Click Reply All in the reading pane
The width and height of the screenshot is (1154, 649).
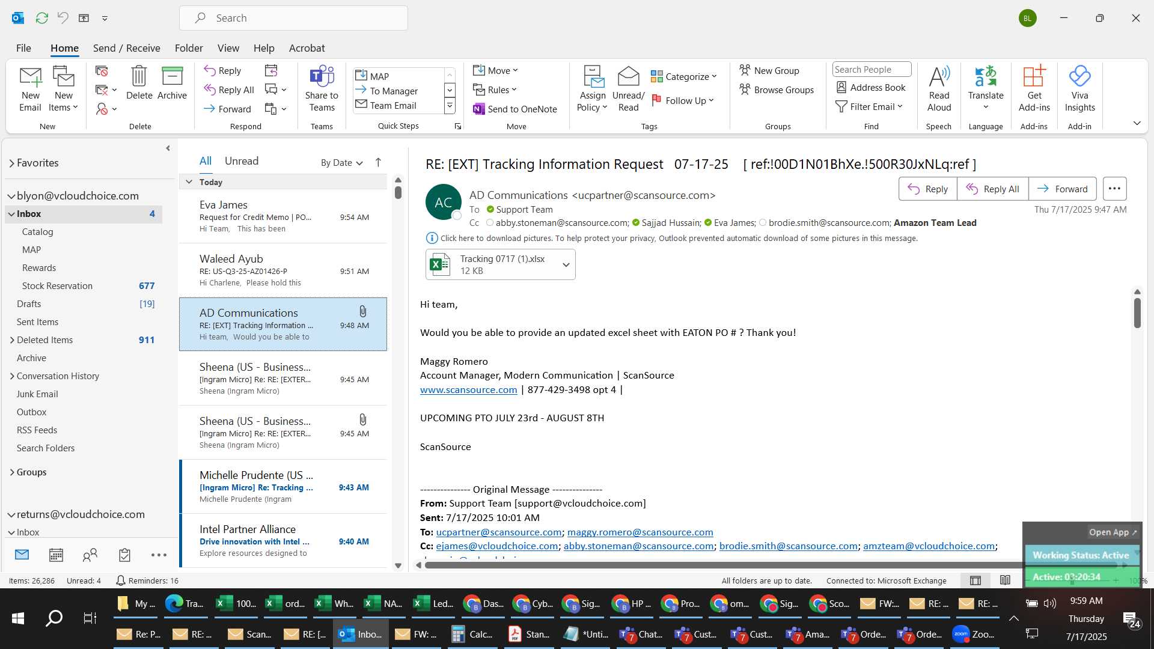[x=992, y=189]
